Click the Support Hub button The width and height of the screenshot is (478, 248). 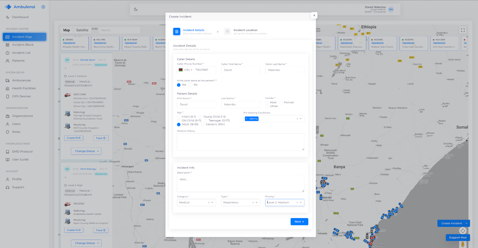pyautogui.click(x=458, y=238)
